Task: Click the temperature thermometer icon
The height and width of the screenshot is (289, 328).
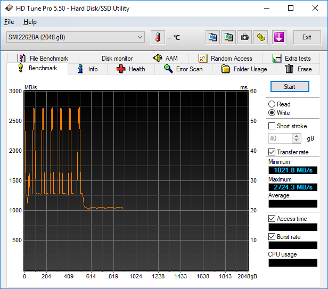Action: click(158, 37)
